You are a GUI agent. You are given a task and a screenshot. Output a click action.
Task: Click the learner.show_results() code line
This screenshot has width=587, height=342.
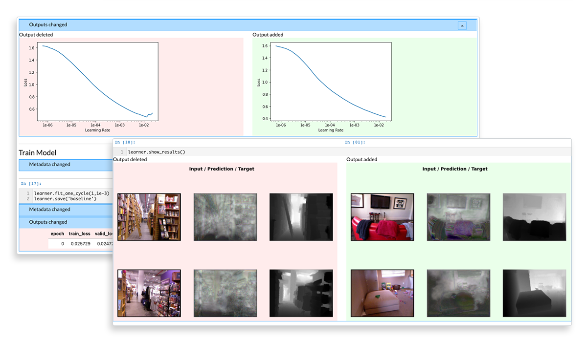point(153,152)
